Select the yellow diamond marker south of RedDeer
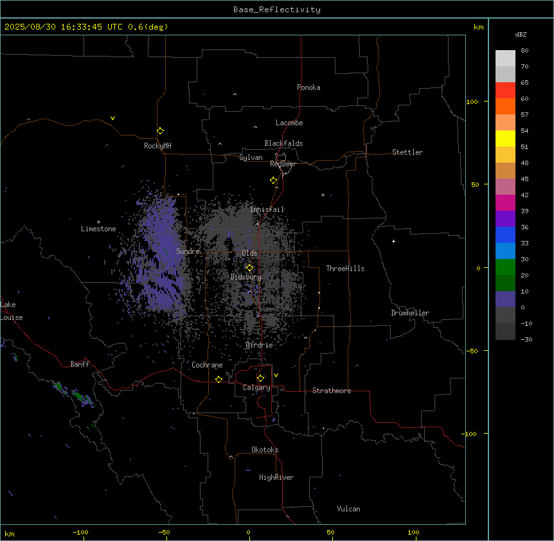The width and height of the screenshot is (554, 541). click(273, 181)
